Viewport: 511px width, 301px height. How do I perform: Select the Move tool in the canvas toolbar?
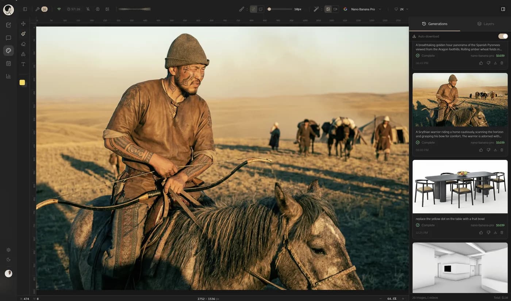point(23,24)
